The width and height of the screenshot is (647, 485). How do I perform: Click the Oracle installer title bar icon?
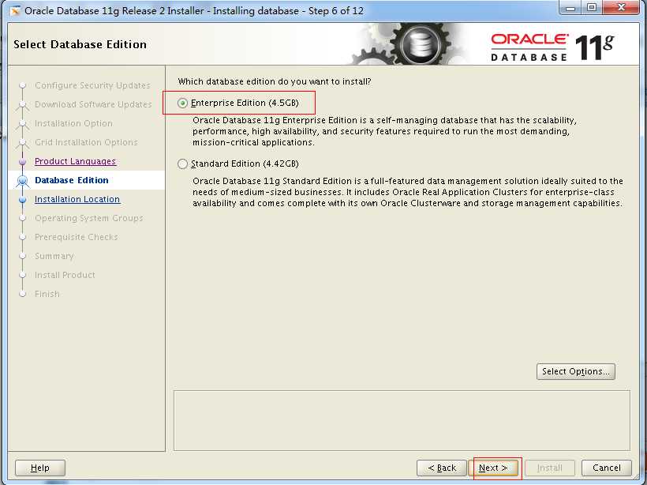[15, 11]
